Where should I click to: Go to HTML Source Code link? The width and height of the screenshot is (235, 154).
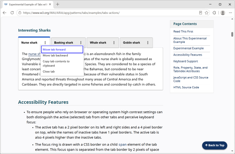[186, 87]
